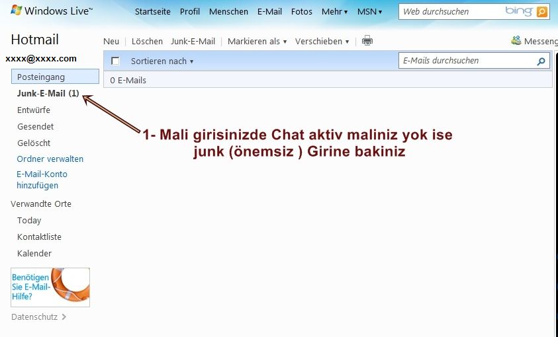Open the Profil page
558x337 pixels.
pos(190,12)
